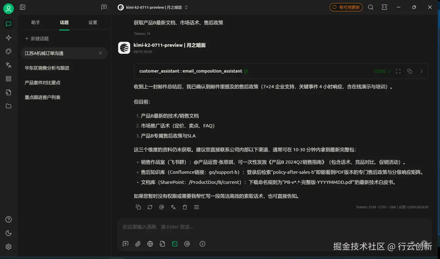This screenshot has width=440, height=259.
Task: Open the agents sparkle icon in sidebar
Action: coord(9,38)
